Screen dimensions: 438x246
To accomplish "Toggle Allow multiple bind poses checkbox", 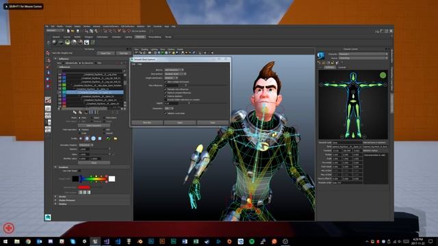I will tap(166, 82).
